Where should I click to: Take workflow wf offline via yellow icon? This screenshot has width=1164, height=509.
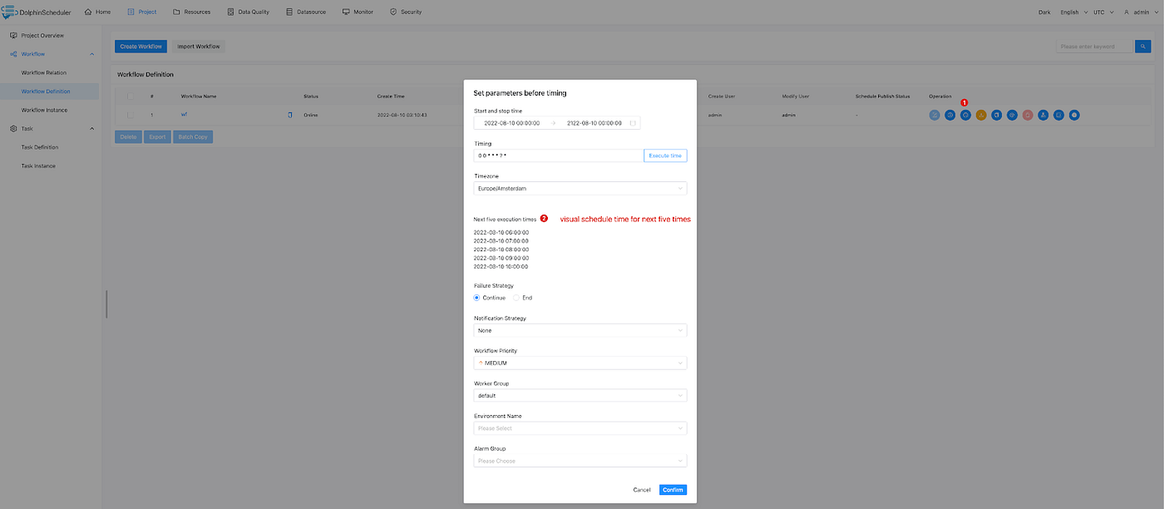981,115
